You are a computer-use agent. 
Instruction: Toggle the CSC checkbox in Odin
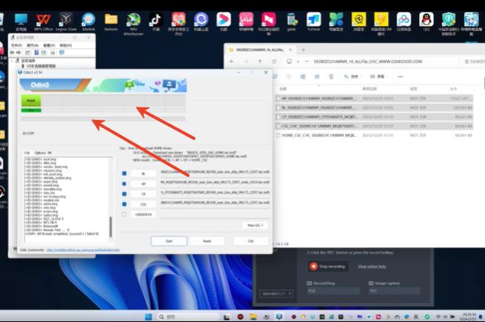124,204
